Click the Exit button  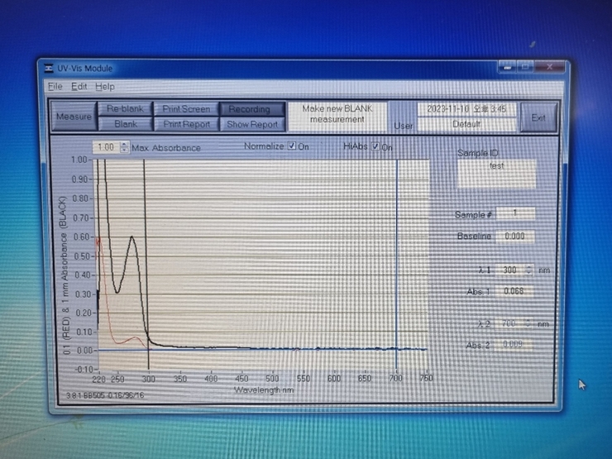click(x=538, y=117)
